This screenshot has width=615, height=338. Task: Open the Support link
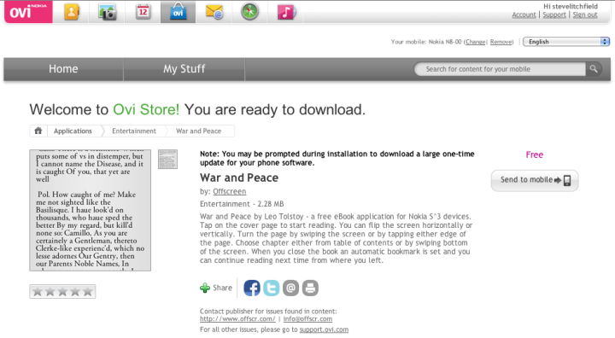tap(554, 15)
